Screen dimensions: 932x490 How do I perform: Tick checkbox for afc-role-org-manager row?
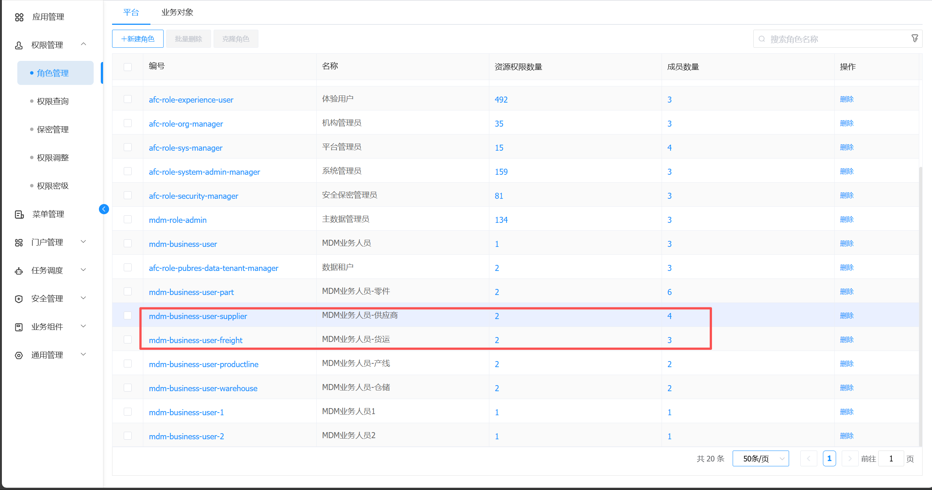pos(128,123)
